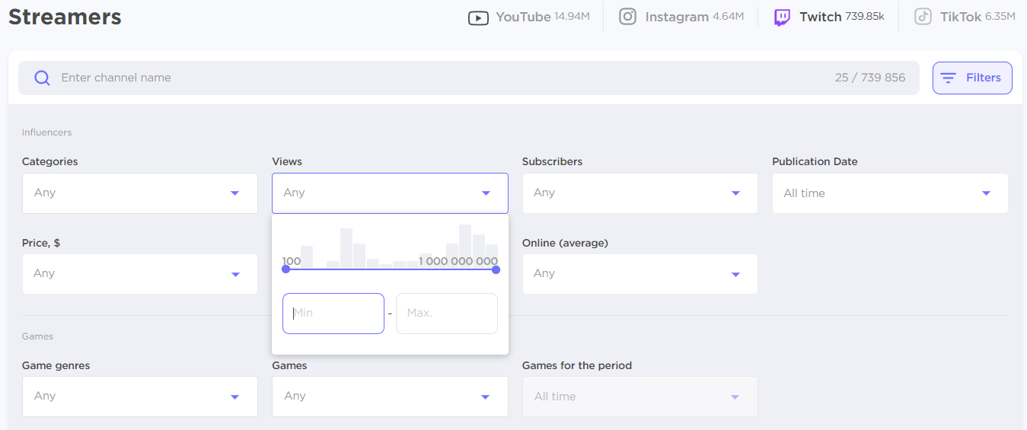1027x430 pixels.
Task: Click the Max. views input field
Action: (447, 314)
